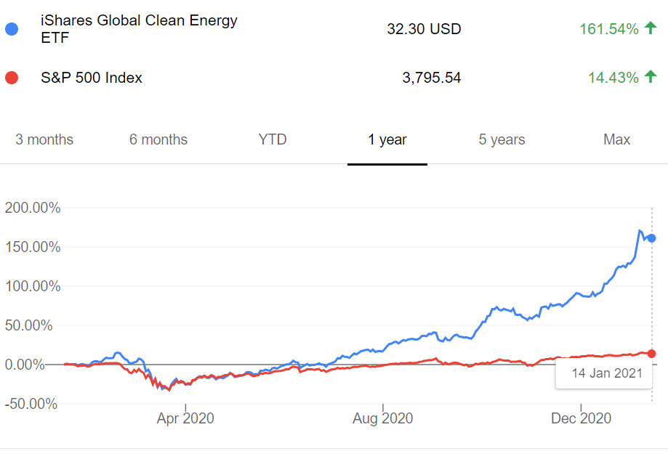Viewport: 668px width, 451px height.
Task: Open the 6 months comparison view
Action: tap(158, 139)
